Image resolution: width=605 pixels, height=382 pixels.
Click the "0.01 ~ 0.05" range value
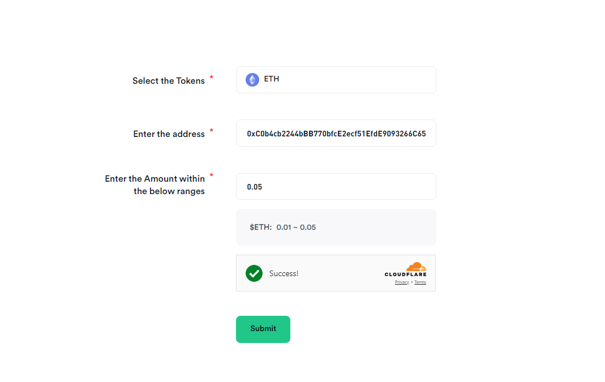[x=296, y=228]
